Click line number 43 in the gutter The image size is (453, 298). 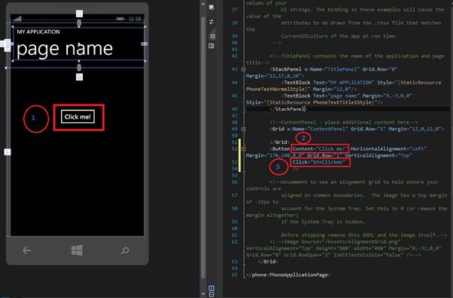234,69
